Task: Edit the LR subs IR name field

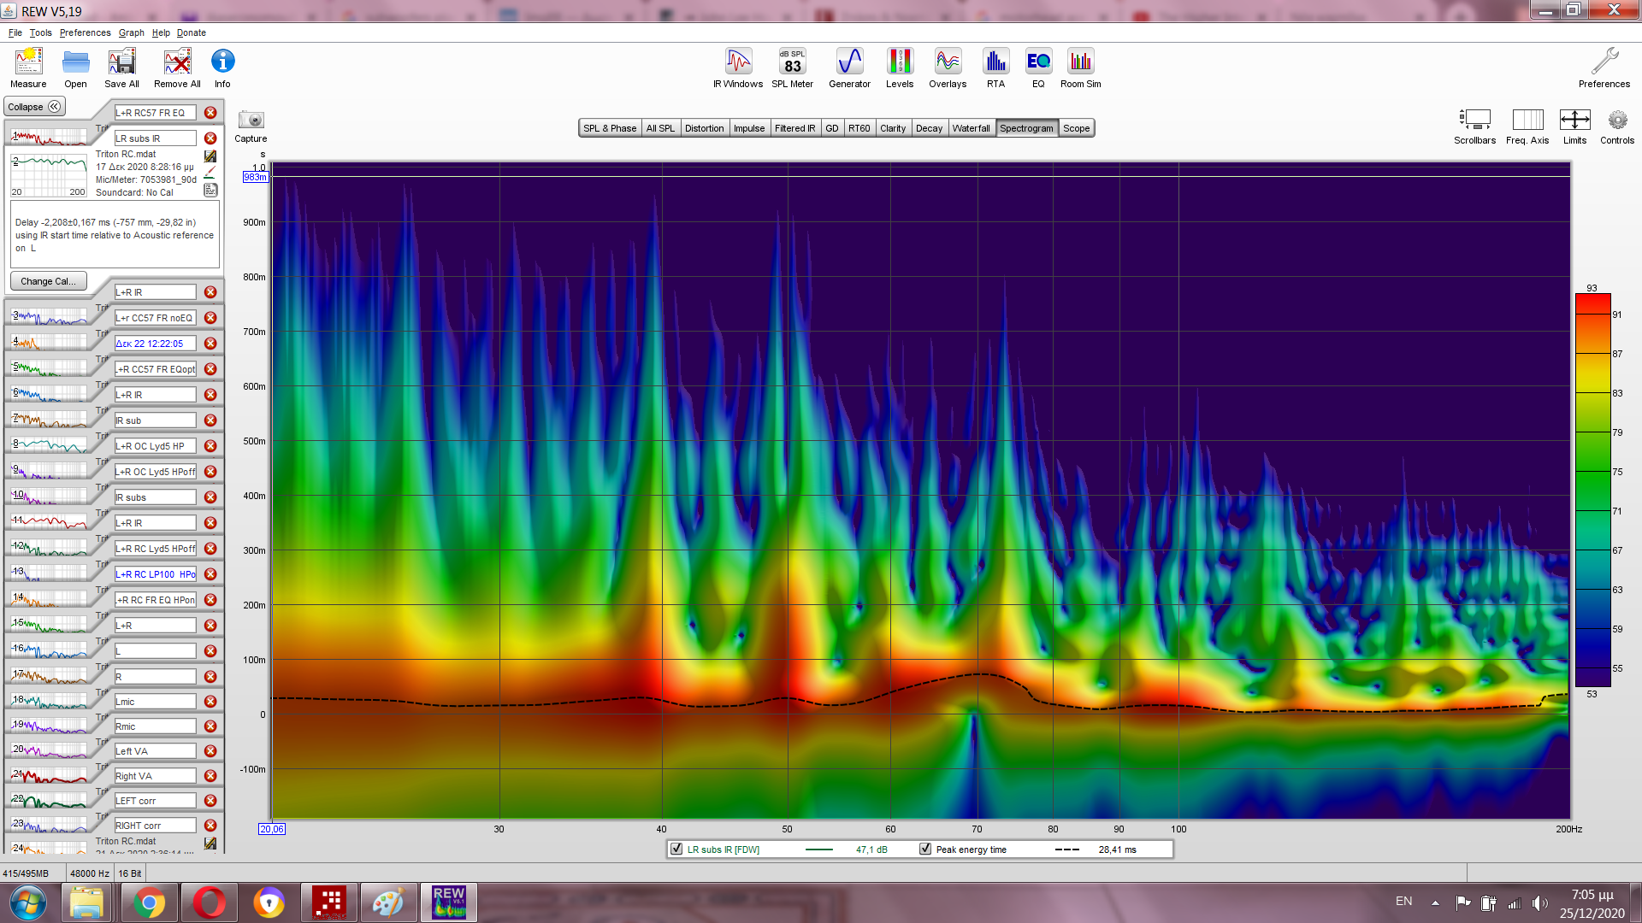Action: point(156,138)
